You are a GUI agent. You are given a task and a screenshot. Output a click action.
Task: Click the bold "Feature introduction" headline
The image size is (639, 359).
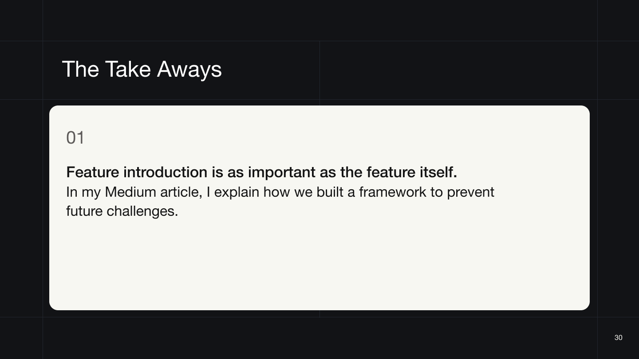[261, 172]
